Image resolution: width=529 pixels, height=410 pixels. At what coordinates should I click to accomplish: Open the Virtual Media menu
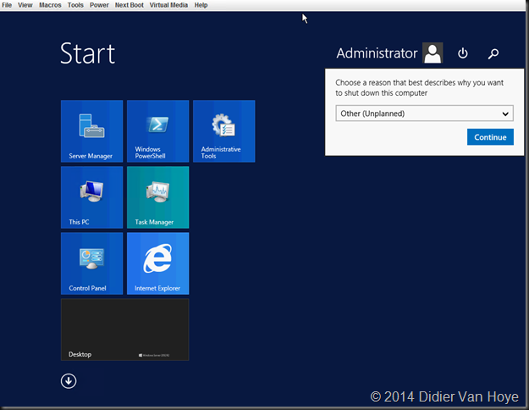click(x=168, y=5)
